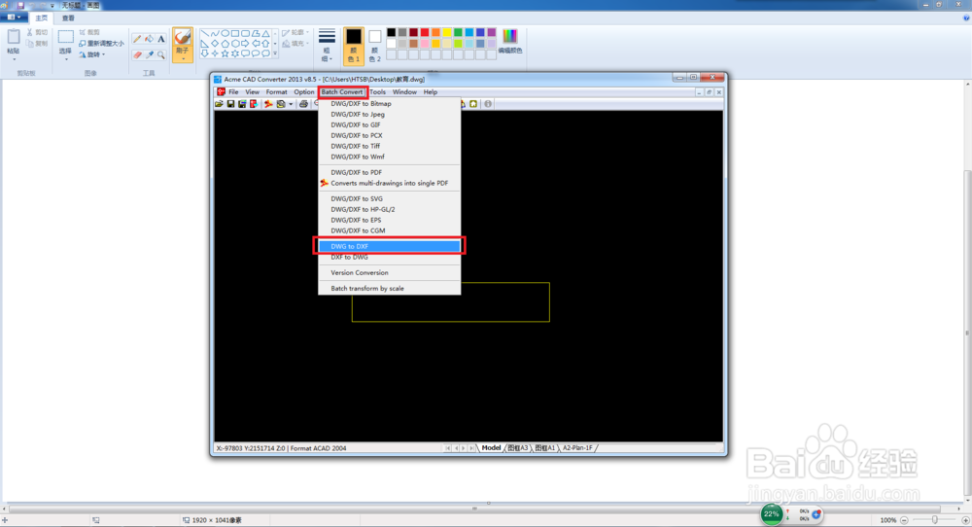The image size is (972, 527).
Task: Click Paint's Crop (裁剪) button
Action: tap(89, 32)
